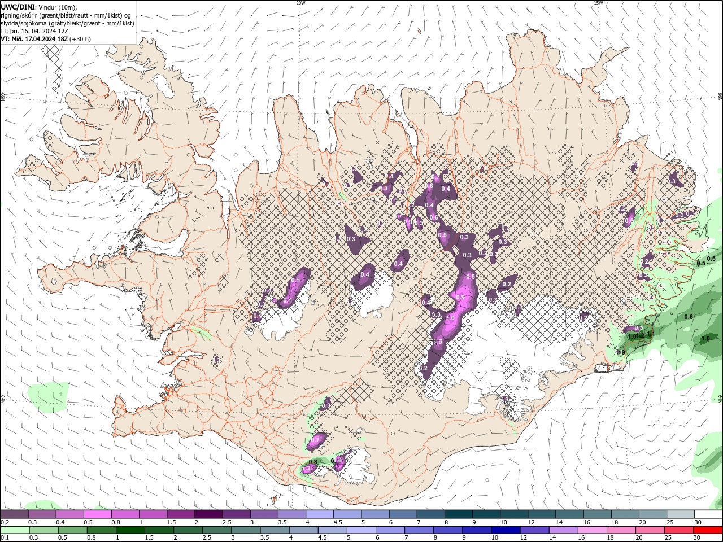
Task: Click the 'VT: Mið. 17.04.2024 18Z (+30 h)' line
Action: (x=46, y=39)
